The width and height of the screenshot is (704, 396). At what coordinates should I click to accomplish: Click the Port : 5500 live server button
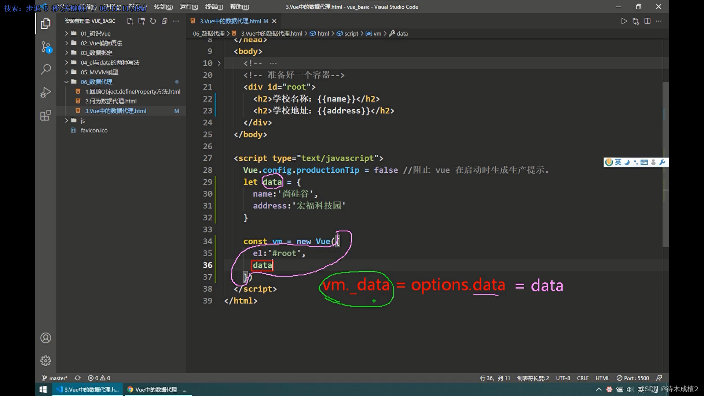pos(633,378)
